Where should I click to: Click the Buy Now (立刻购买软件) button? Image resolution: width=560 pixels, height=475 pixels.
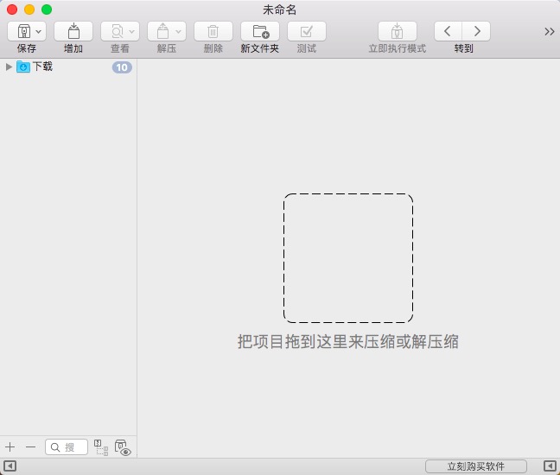point(476,466)
